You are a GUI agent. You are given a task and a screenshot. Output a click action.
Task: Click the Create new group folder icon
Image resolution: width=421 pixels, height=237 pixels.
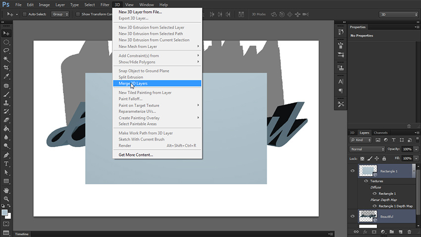pyautogui.click(x=391, y=232)
